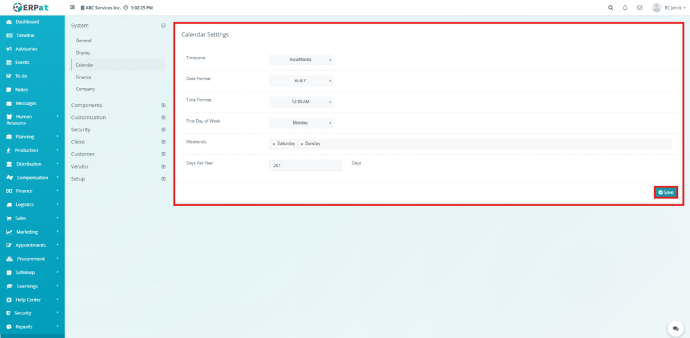Remove Saturday from Weekends tags
Viewport: 690px width, 338px height.
[274, 144]
